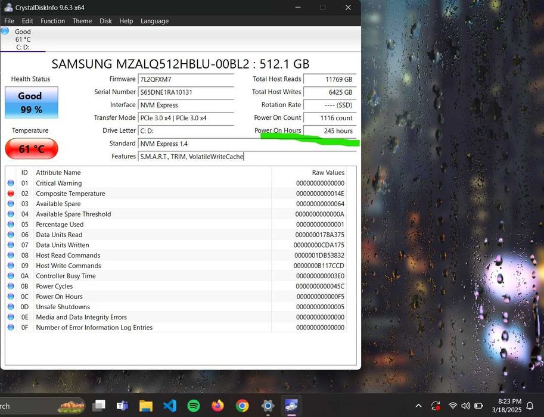Show hidden tray icons chevron
Screen dimensions: 544x417
pyautogui.click(x=419, y=406)
